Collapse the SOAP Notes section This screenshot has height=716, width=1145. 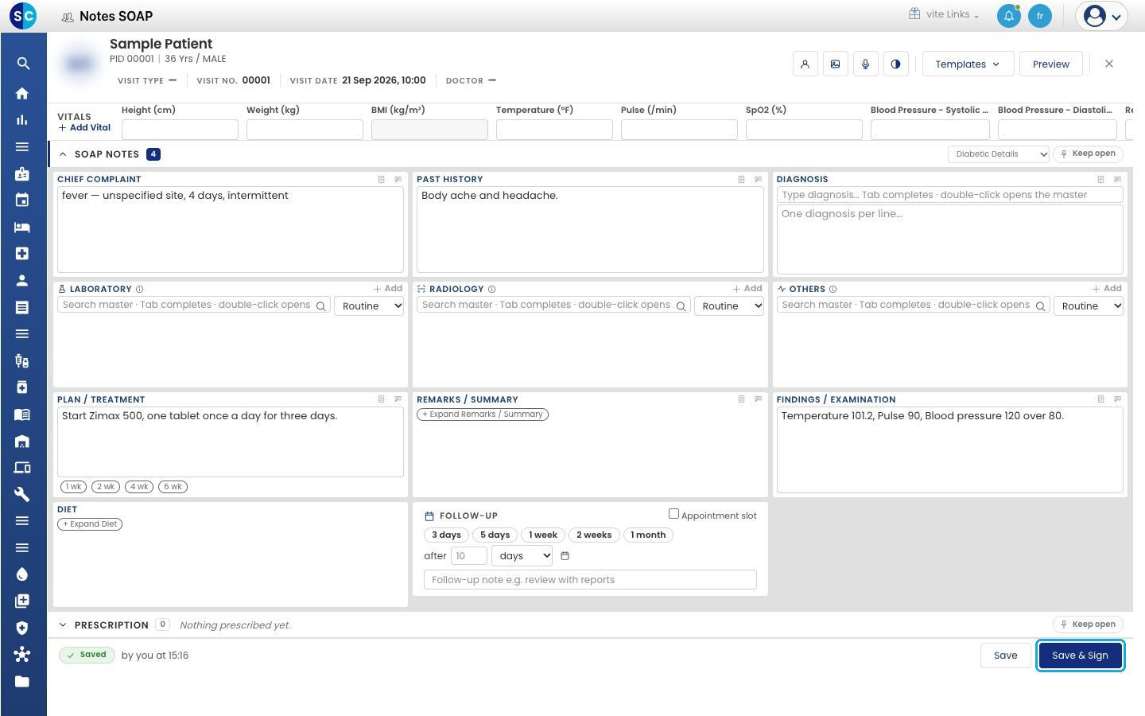63,154
